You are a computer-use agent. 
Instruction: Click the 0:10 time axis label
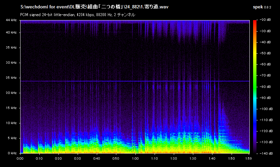tap(39, 159)
